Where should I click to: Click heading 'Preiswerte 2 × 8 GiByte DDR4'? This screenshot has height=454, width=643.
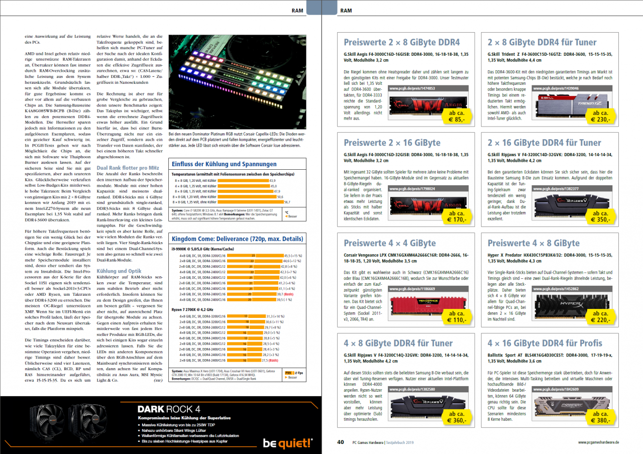401,42
